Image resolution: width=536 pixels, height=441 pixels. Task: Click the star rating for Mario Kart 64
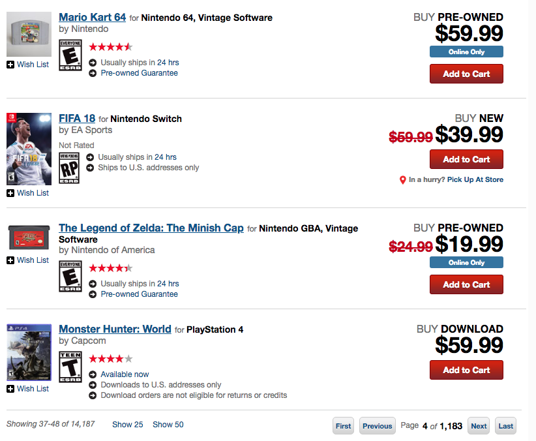click(x=110, y=47)
